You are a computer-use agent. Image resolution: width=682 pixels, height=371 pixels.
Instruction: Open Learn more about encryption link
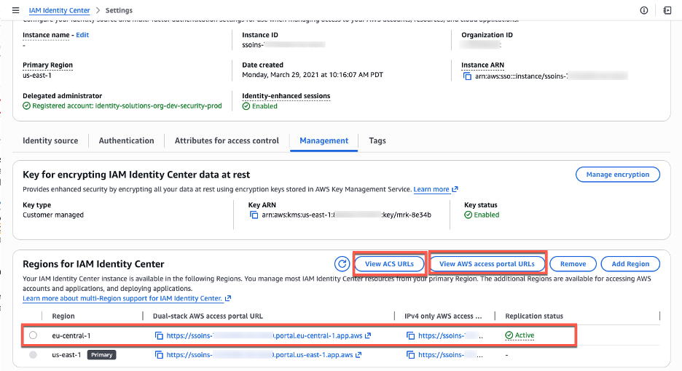click(x=436, y=189)
